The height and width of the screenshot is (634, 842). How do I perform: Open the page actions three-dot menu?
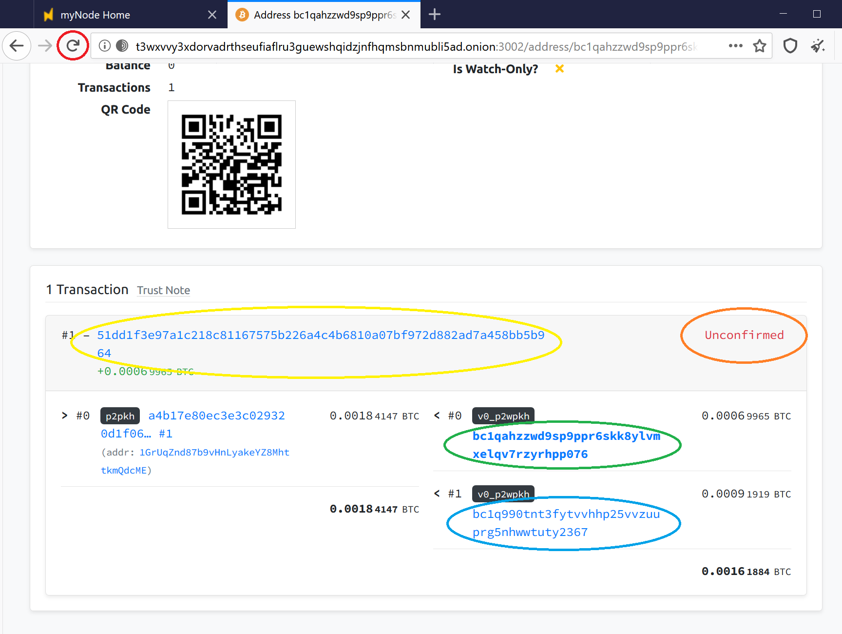[x=735, y=46]
